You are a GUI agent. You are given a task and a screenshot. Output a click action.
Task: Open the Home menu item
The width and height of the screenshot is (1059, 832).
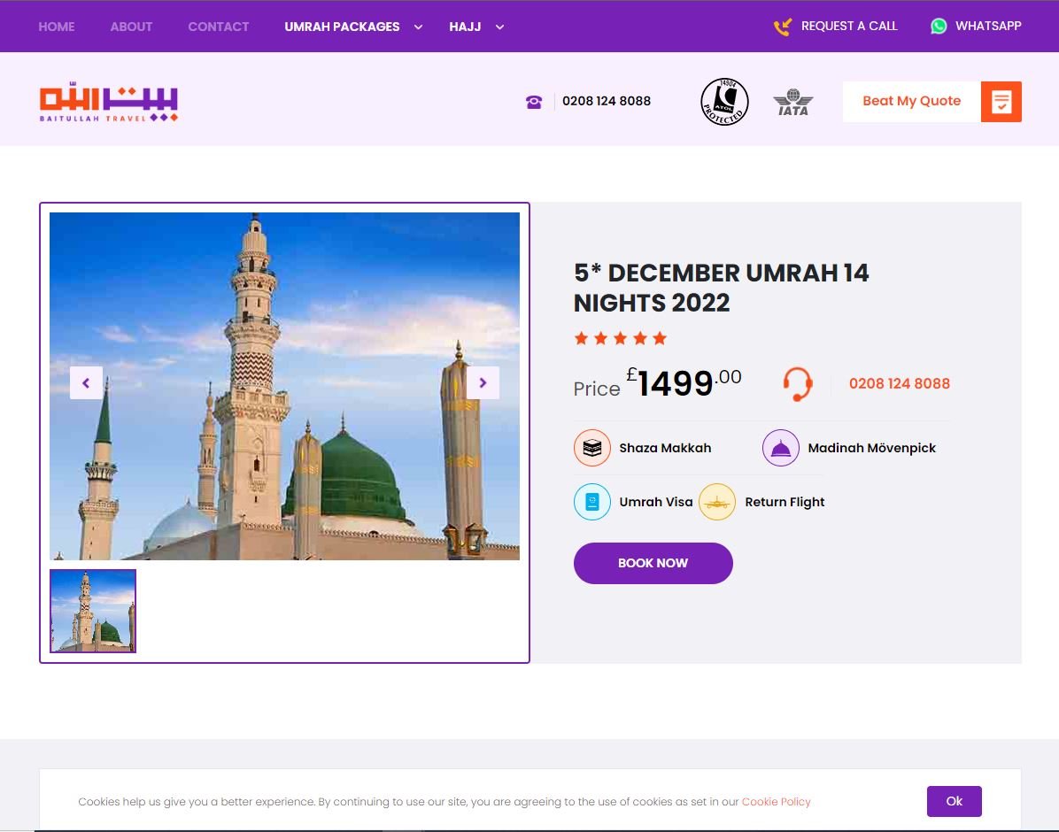click(x=57, y=27)
